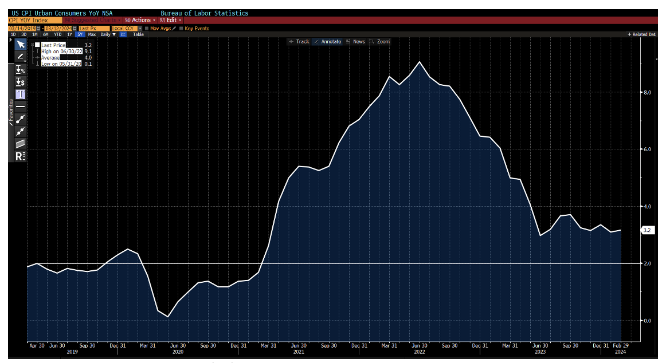666x363 pixels.
Task: Pick the horizontal line tool
Action: click(x=20, y=106)
